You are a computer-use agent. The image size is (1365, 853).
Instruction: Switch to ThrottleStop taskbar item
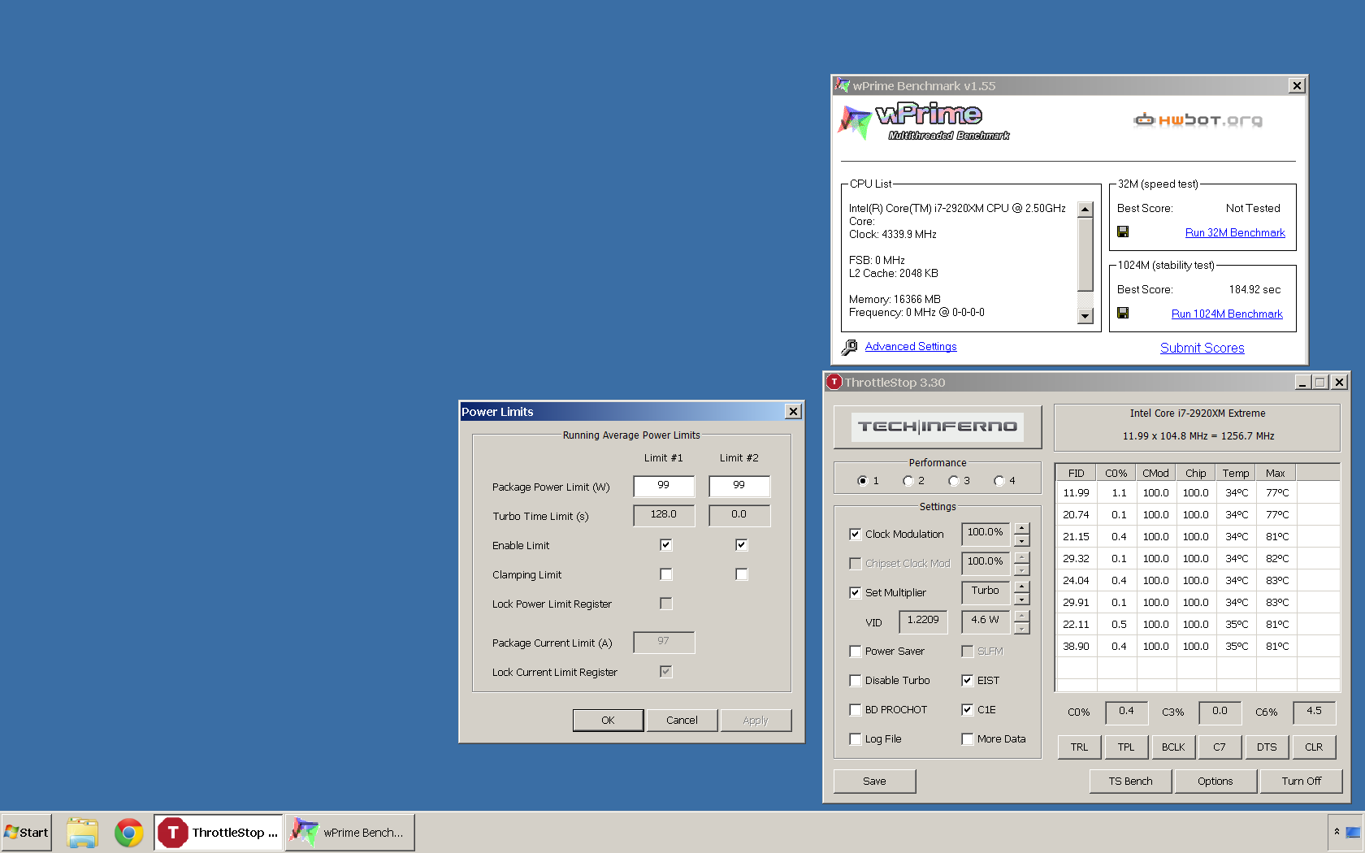click(219, 833)
